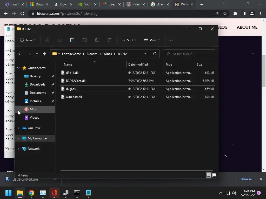266x199 pixels.
Task: Select the D3D12Core.dll file
Action: (x=137, y=81)
